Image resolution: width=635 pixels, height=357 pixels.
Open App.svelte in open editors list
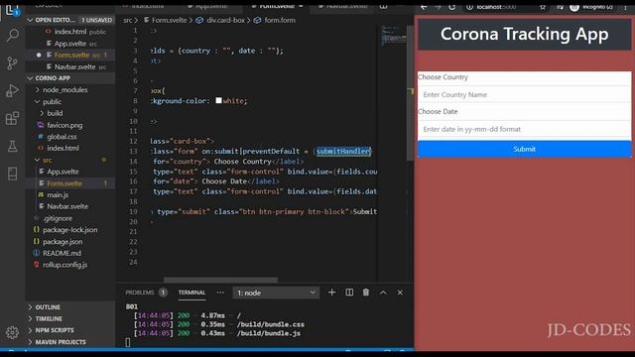coord(70,44)
